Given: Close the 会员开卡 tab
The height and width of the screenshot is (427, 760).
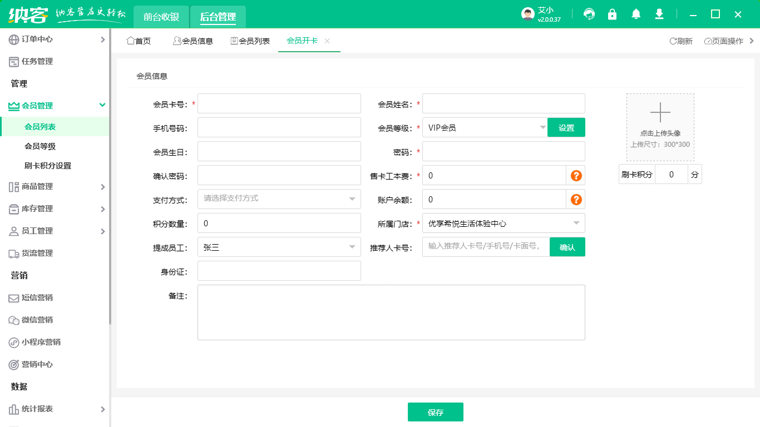Looking at the screenshot, I should click(327, 41).
